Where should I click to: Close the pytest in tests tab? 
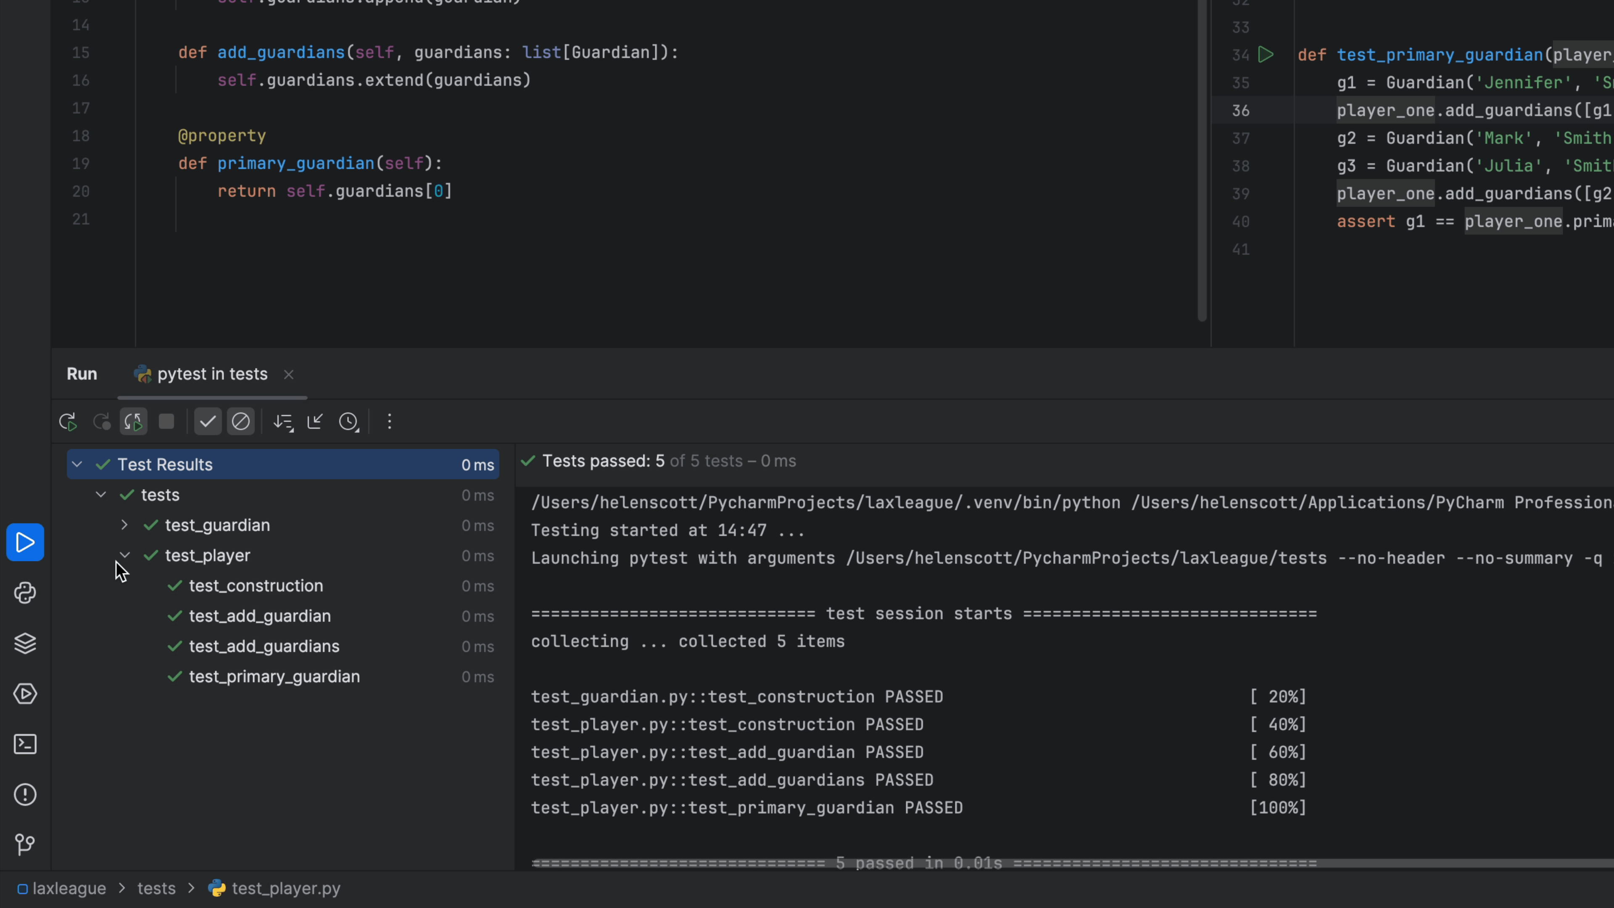(289, 375)
